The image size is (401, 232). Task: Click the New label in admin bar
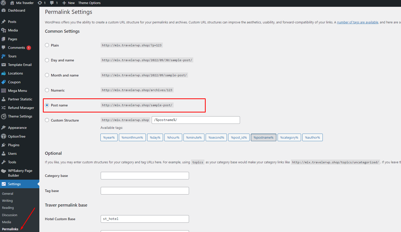click(71, 3)
